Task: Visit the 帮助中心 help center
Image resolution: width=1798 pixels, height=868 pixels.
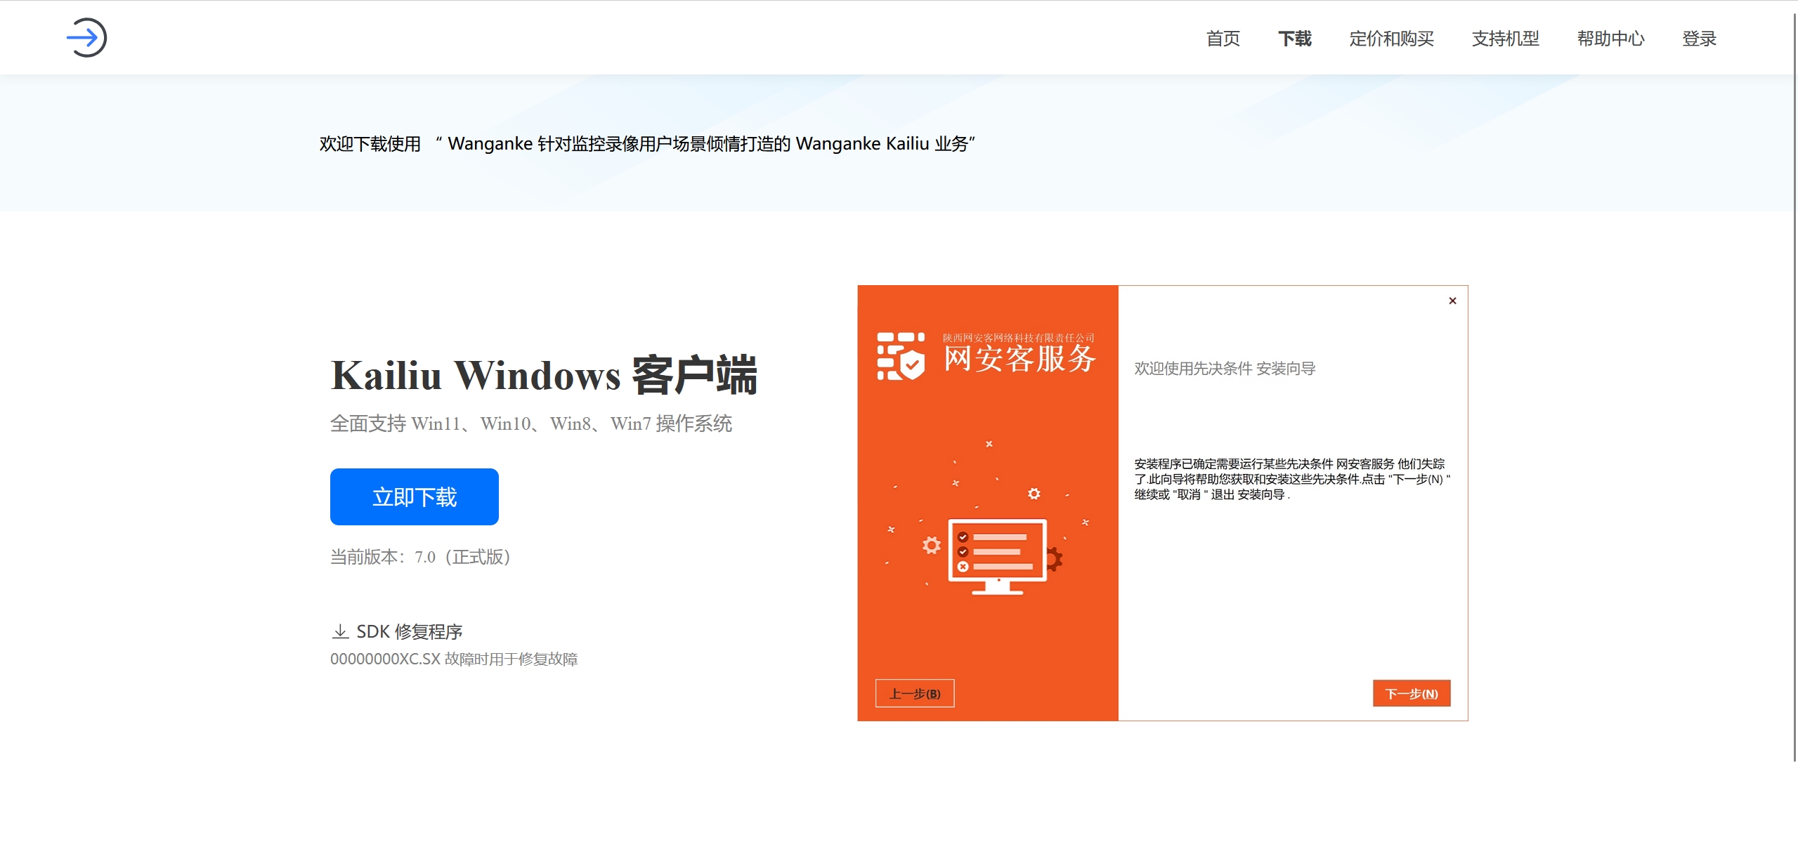Action: (x=1610, y=39)
